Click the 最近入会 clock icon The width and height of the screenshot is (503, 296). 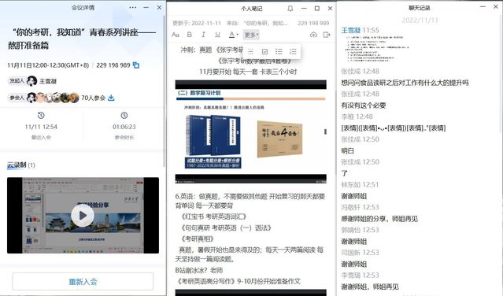click(x=41, y=115)
